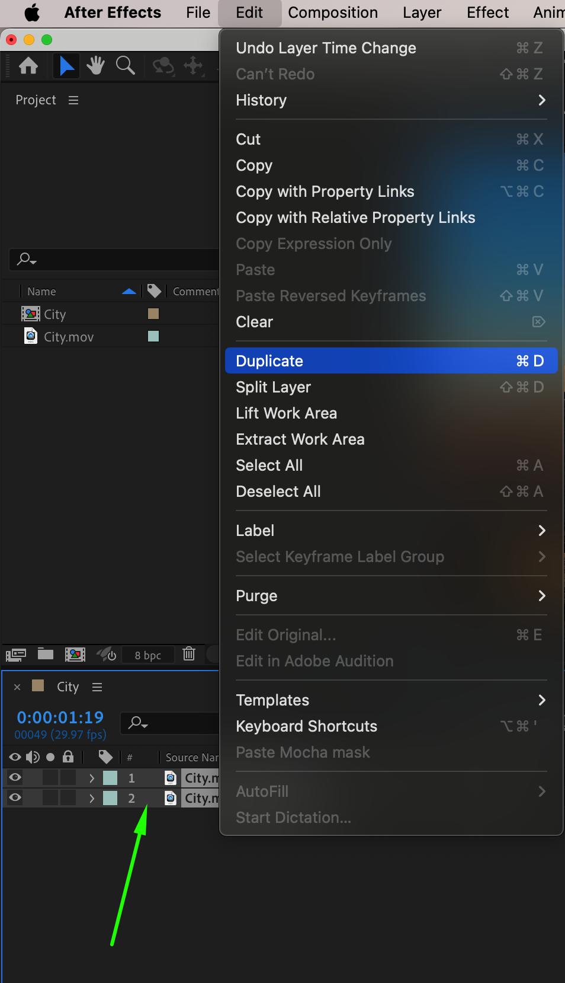Image resolution: width=565 pixels, height=983 pixels.
Task: Select the Selection arrow tool
Action: 67,65
